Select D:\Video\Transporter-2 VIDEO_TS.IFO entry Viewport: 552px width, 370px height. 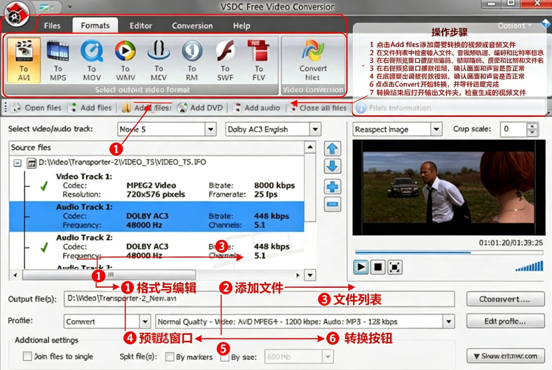[x=122, y=162]
